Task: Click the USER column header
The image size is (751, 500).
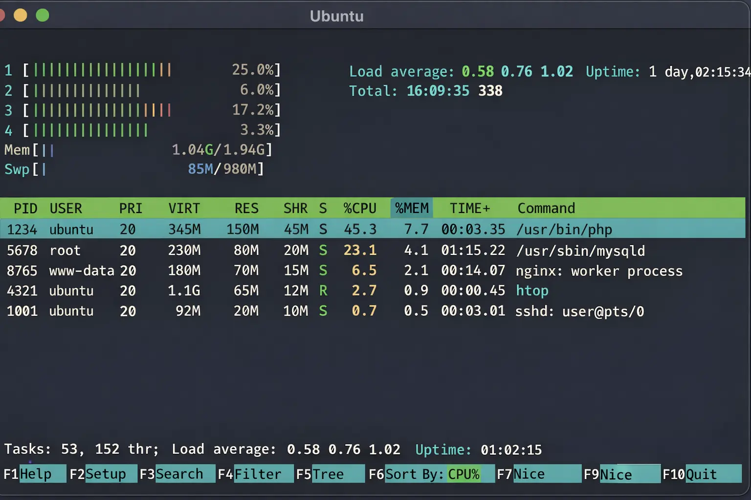Action: (x=66, y=208)
